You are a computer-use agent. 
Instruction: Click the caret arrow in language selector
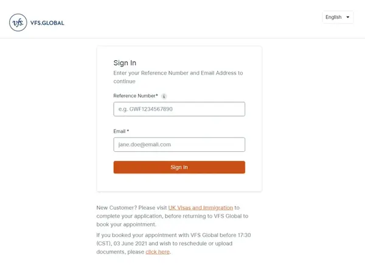pyautogui.click(x=348, y=17)
